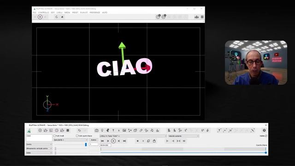Click the blue timeline handle at right end
295x166 pixels.
click(x=266, y=153)
